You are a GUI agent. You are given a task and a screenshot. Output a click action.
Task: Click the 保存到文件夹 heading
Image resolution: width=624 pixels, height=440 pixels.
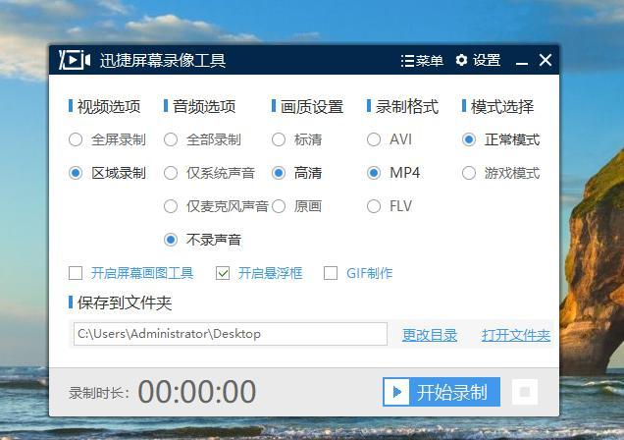[x=125, y=303]
